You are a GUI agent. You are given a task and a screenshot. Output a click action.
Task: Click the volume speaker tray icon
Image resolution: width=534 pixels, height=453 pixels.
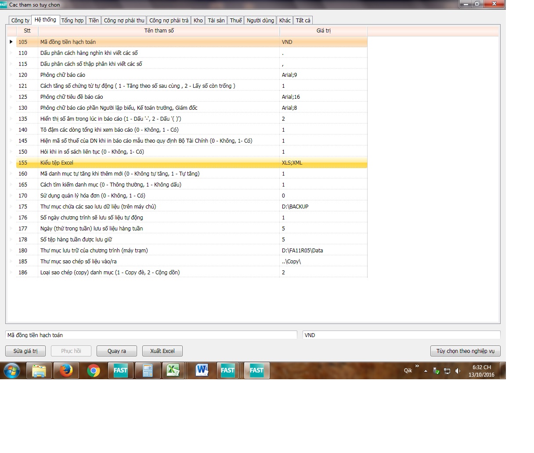pos(458,371)
